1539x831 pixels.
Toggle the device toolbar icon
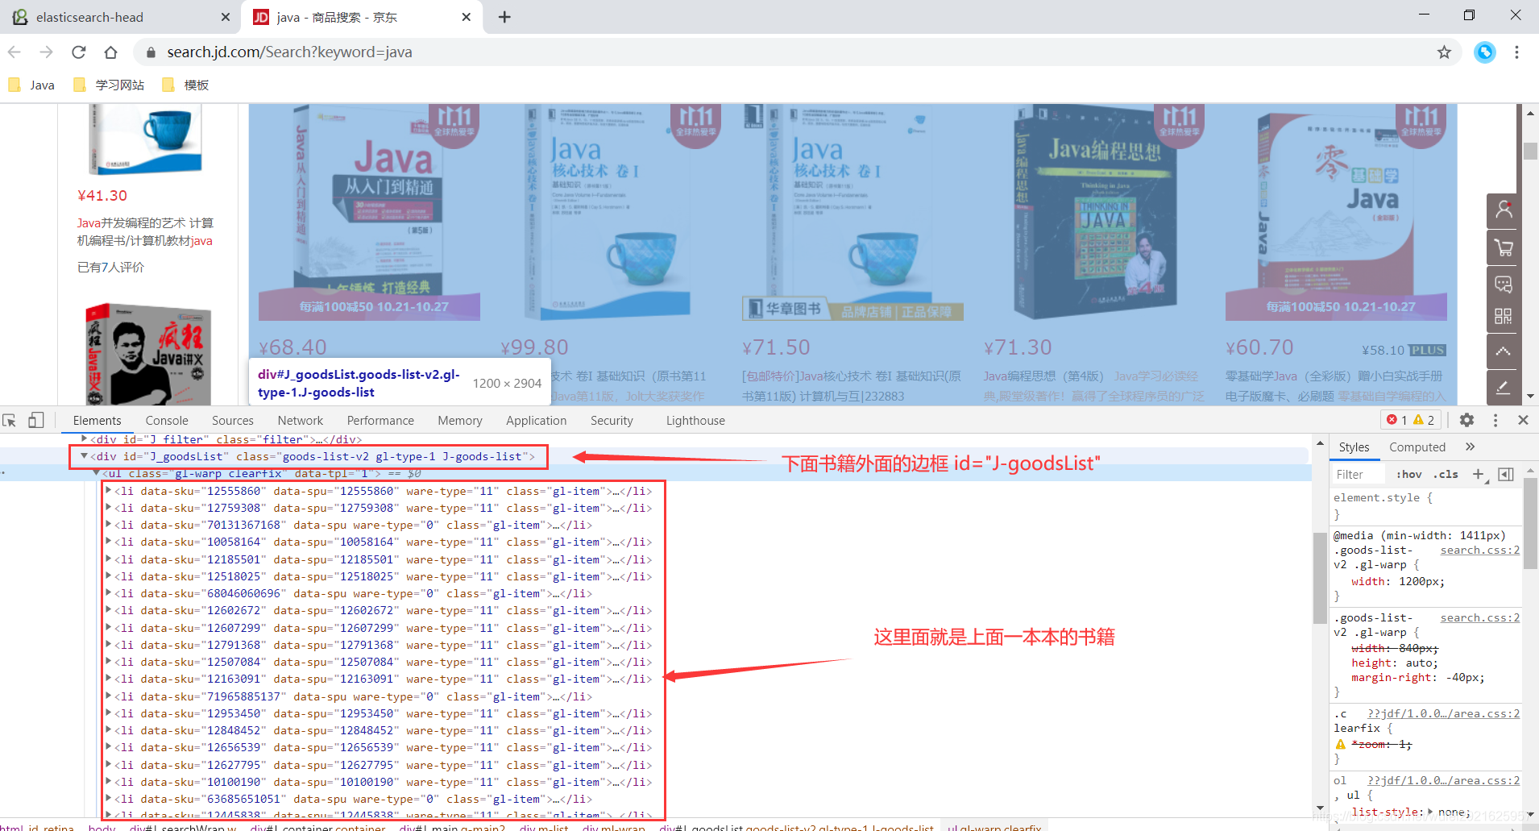(35, 421)
